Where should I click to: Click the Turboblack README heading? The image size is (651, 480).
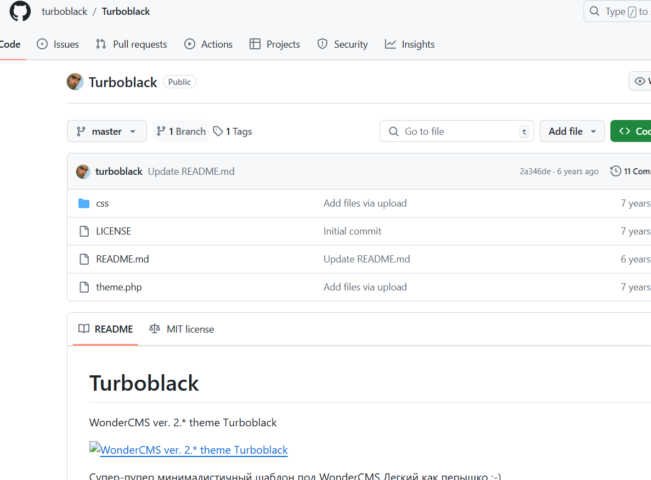[x=144, y=382]
